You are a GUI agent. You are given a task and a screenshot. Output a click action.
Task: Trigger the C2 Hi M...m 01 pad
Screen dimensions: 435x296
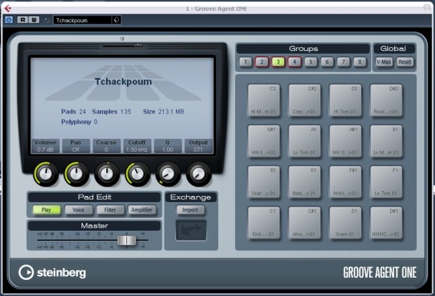point(264,101)
